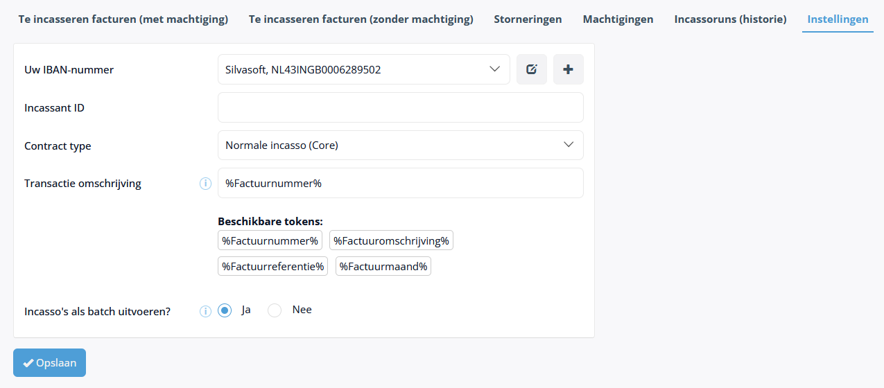Click info icon beside Transactie omschrijving

[205, 184]
